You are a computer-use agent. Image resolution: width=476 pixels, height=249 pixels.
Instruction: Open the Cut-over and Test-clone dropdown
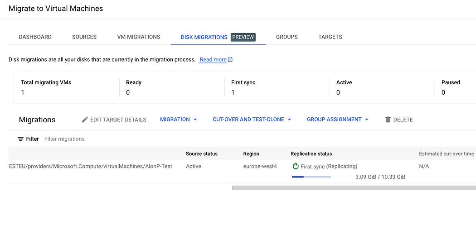(252, 120)
